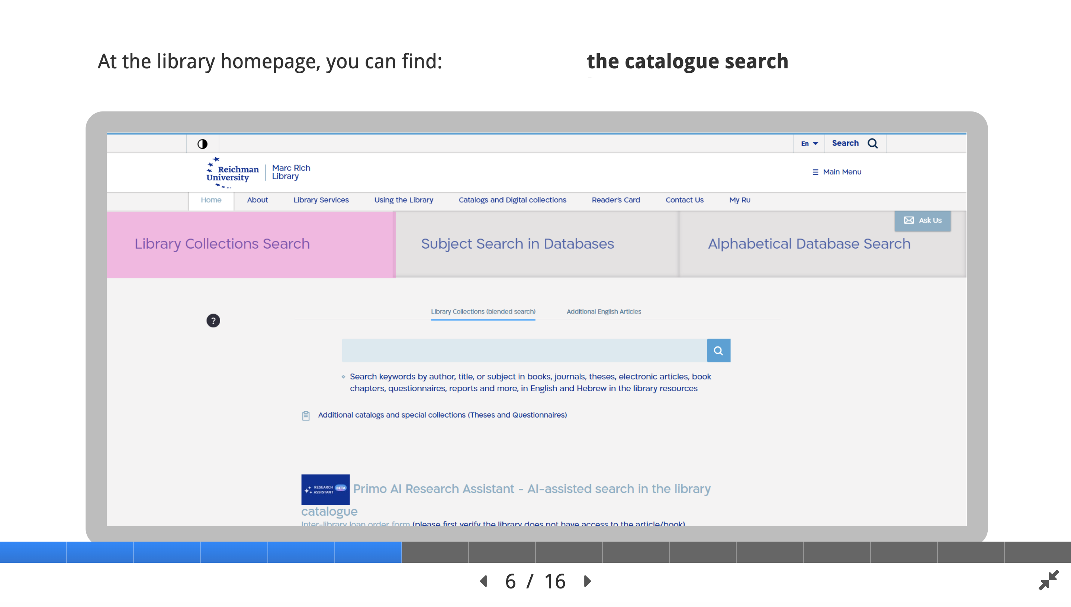Image resolution: width=1071 pixels, height=607 pixels.
Task: Exit fullscreen using the collapse arrows icon
Action: 1048,580
